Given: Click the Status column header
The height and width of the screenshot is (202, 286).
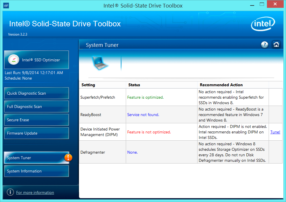Looking at the screenshot, I should [x=162, y=85].
